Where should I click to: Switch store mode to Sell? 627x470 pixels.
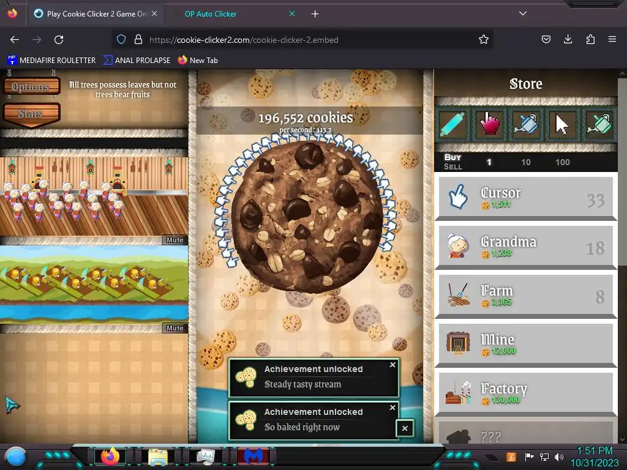pos(452,166)
